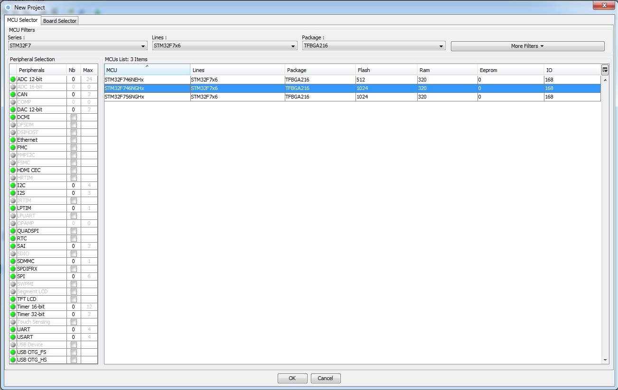
Task: Click the SPI Nb value field
Action: 74,276
